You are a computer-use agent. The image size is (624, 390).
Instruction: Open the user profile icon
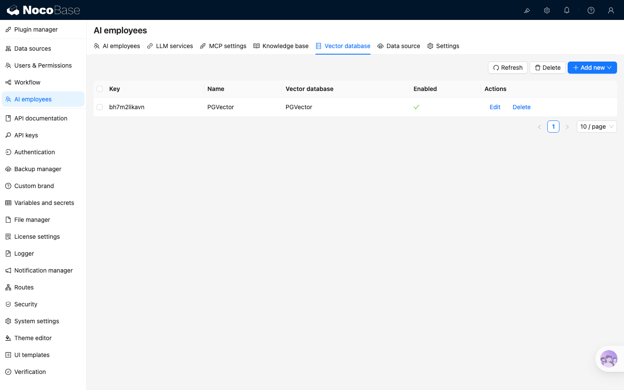click(x=611, y=10)
